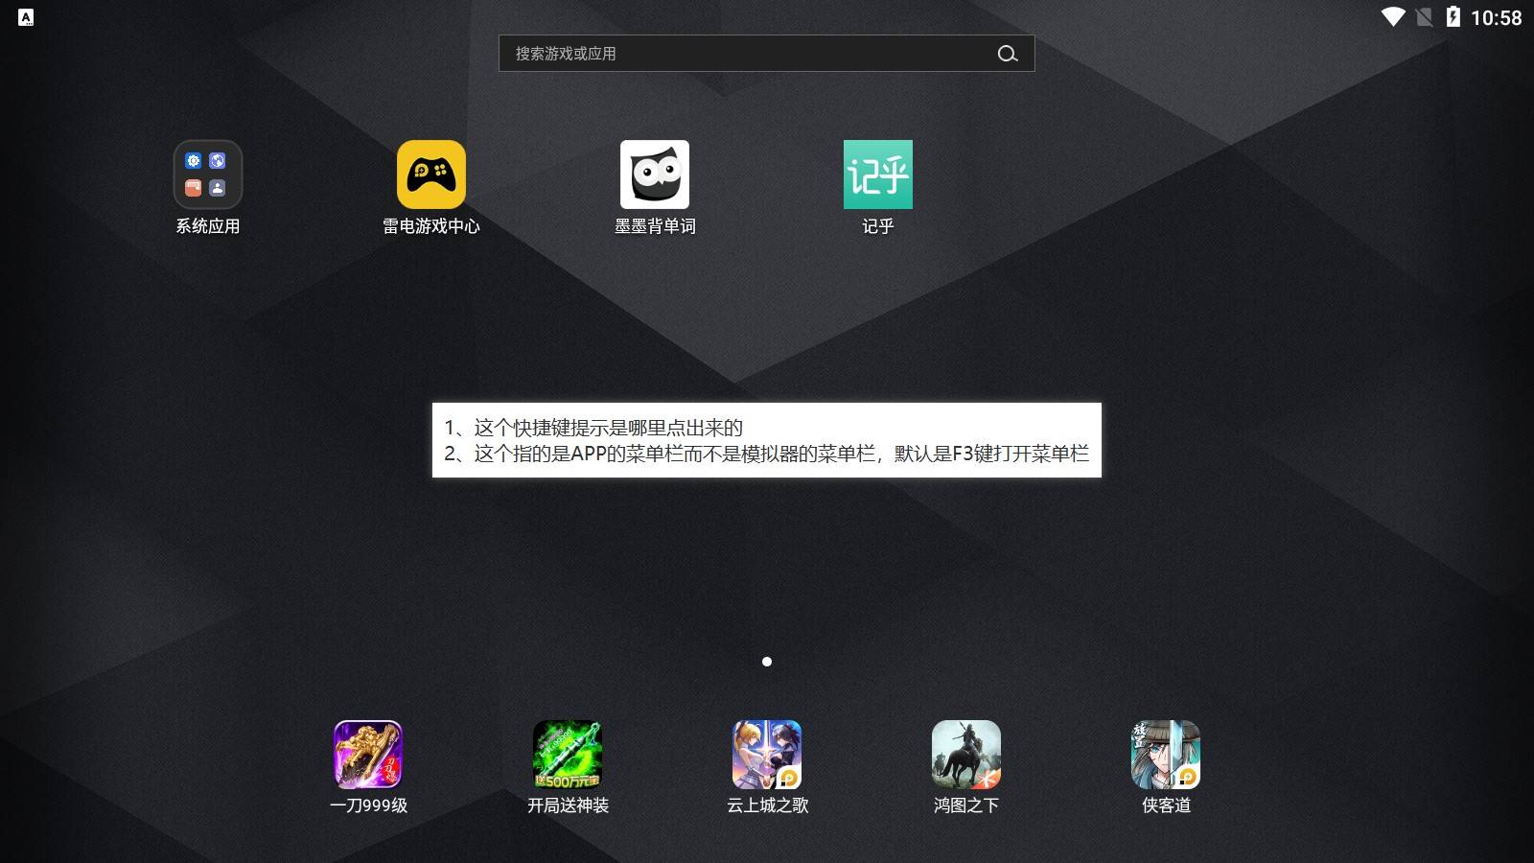Open the 系统应用 folder icon

[207, 175]
